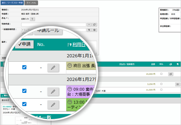181x125 pixels.
Task: Toggle 仮払 checkbox for the 15,000 円 row
Action: click(x=161, y=74)
